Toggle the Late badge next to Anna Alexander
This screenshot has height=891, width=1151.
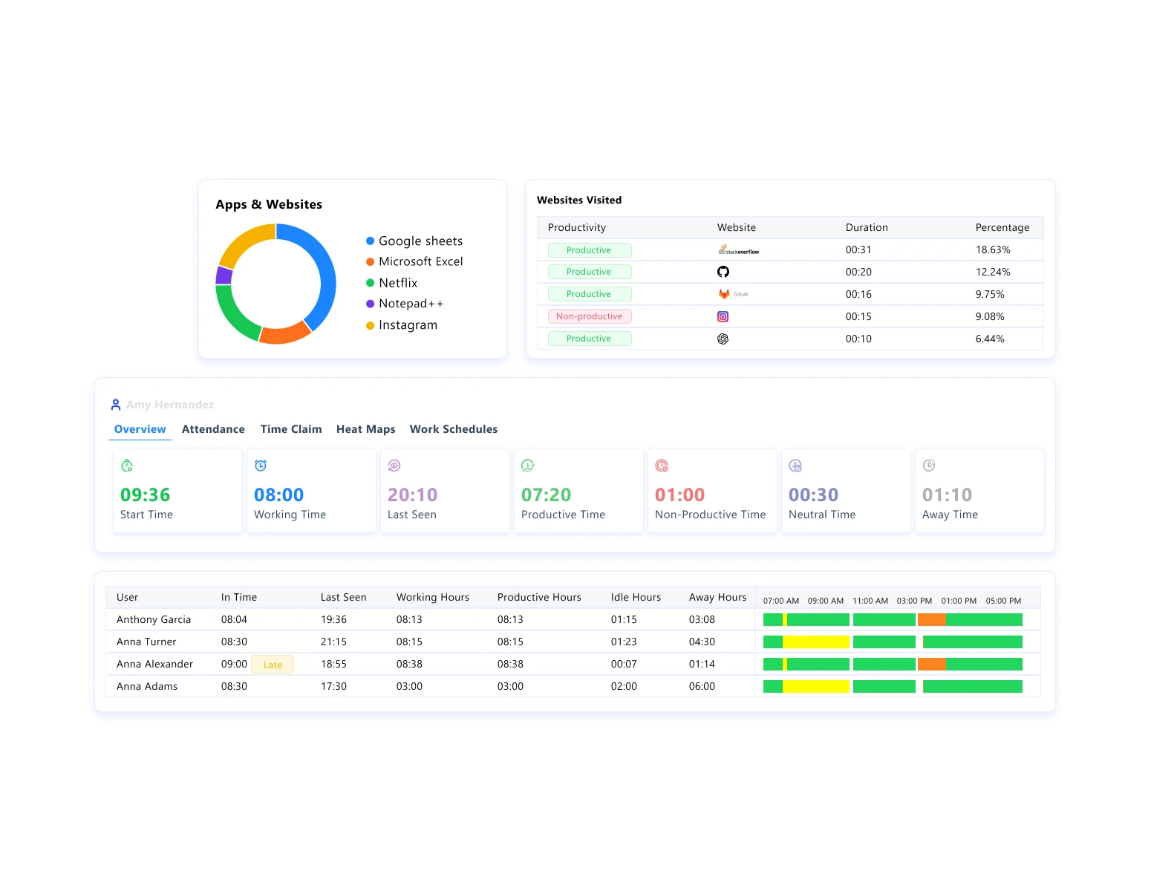273,664
